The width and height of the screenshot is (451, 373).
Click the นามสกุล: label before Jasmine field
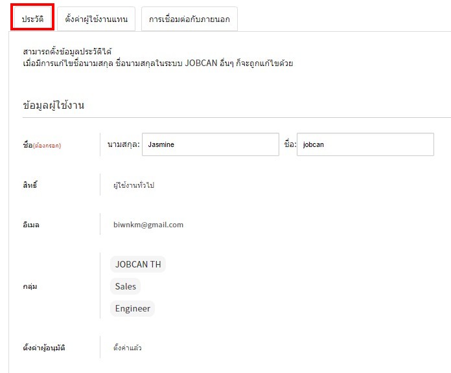(x=123, y=144)
